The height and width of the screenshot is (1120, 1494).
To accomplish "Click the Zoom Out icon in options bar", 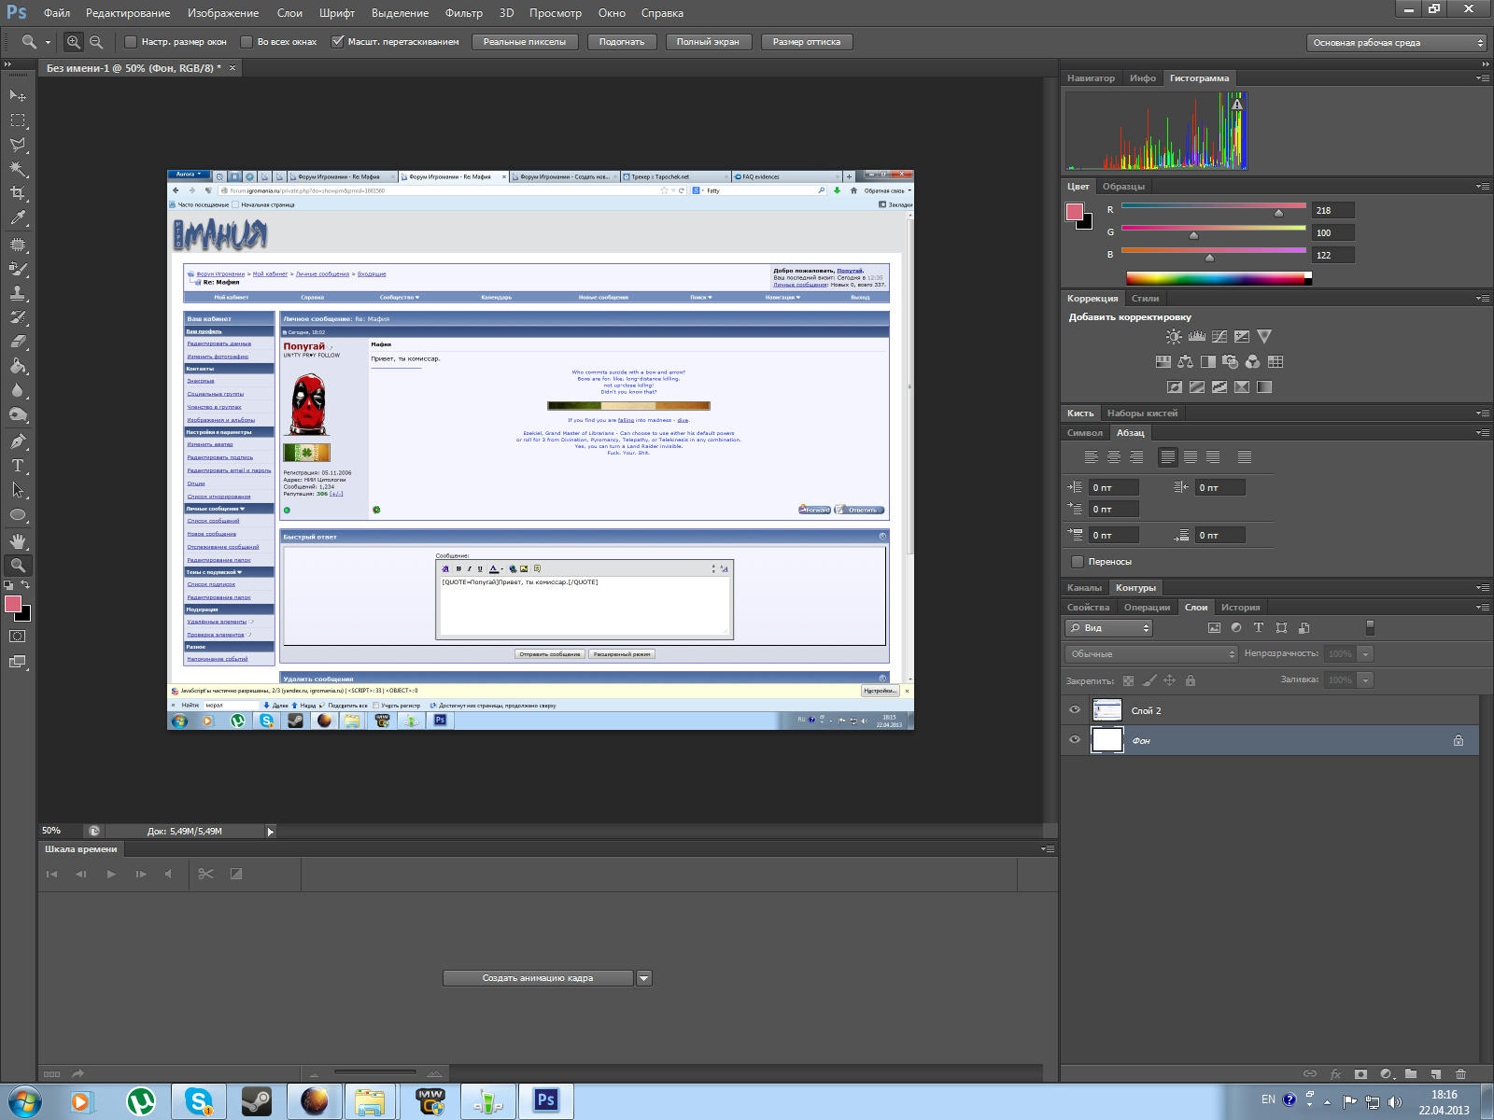I will tap(96, 42).
